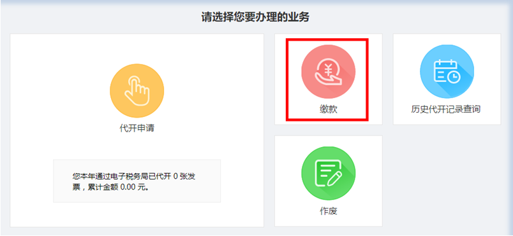The width and height of the screenshot is (513, 236).
Task: Click the 历史代开记录查询 label text
Action: (445, 109)
